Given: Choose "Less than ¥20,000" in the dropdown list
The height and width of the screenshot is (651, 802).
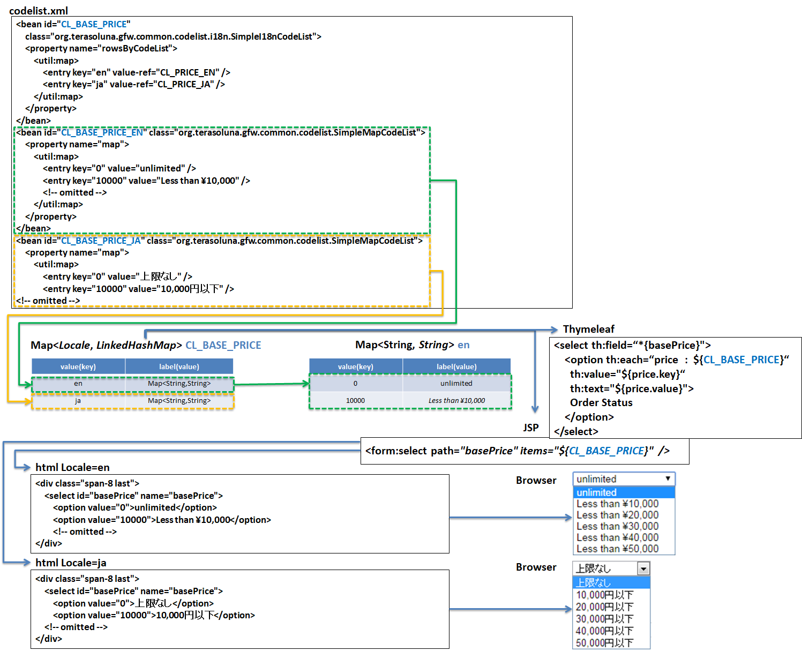Looking at the screenshot, I should (x=617, y=515).
